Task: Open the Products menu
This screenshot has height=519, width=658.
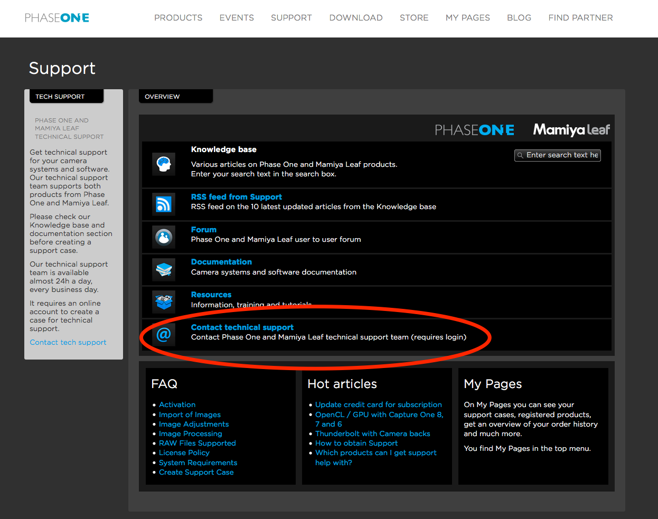Action: coord(178,18)
